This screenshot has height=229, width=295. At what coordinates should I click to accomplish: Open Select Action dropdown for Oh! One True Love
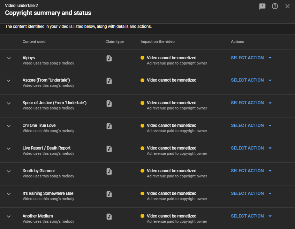tap(251, 125)
